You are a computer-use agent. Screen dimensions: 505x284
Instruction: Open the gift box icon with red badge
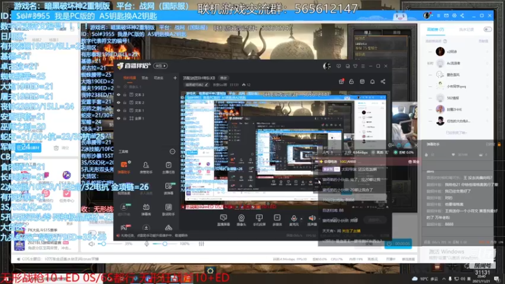341,82
